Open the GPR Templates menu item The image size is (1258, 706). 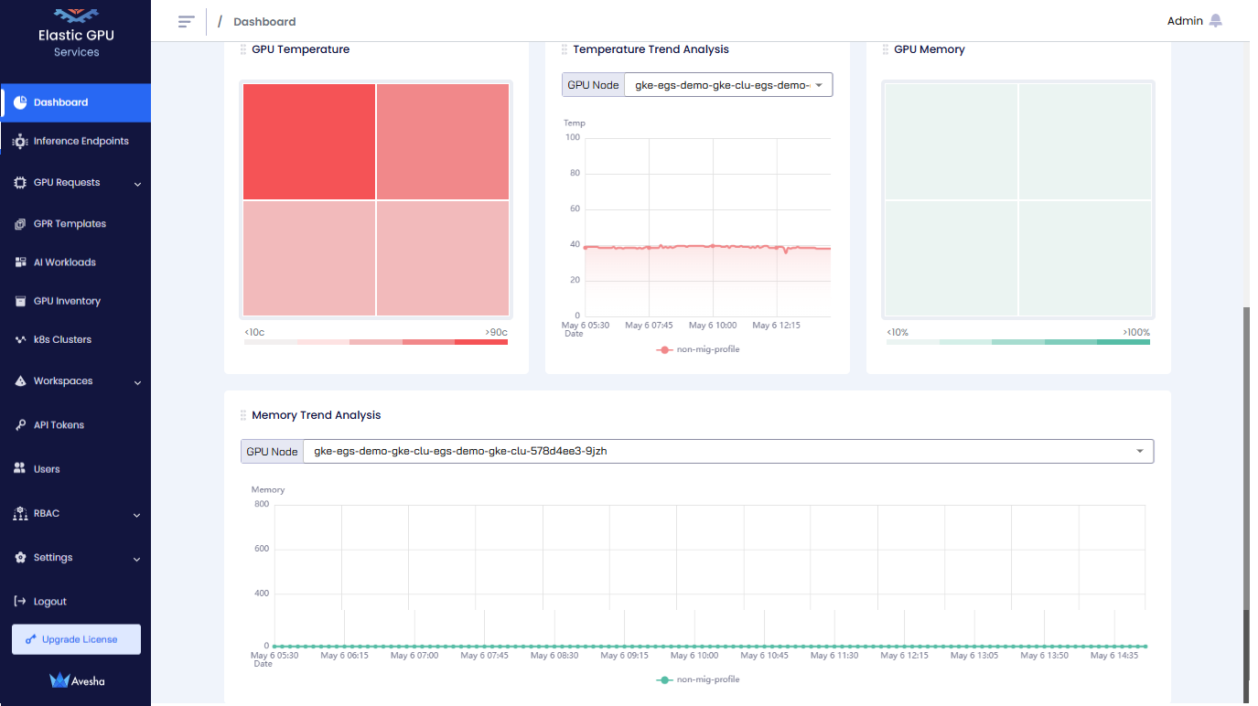click(70, 224)
